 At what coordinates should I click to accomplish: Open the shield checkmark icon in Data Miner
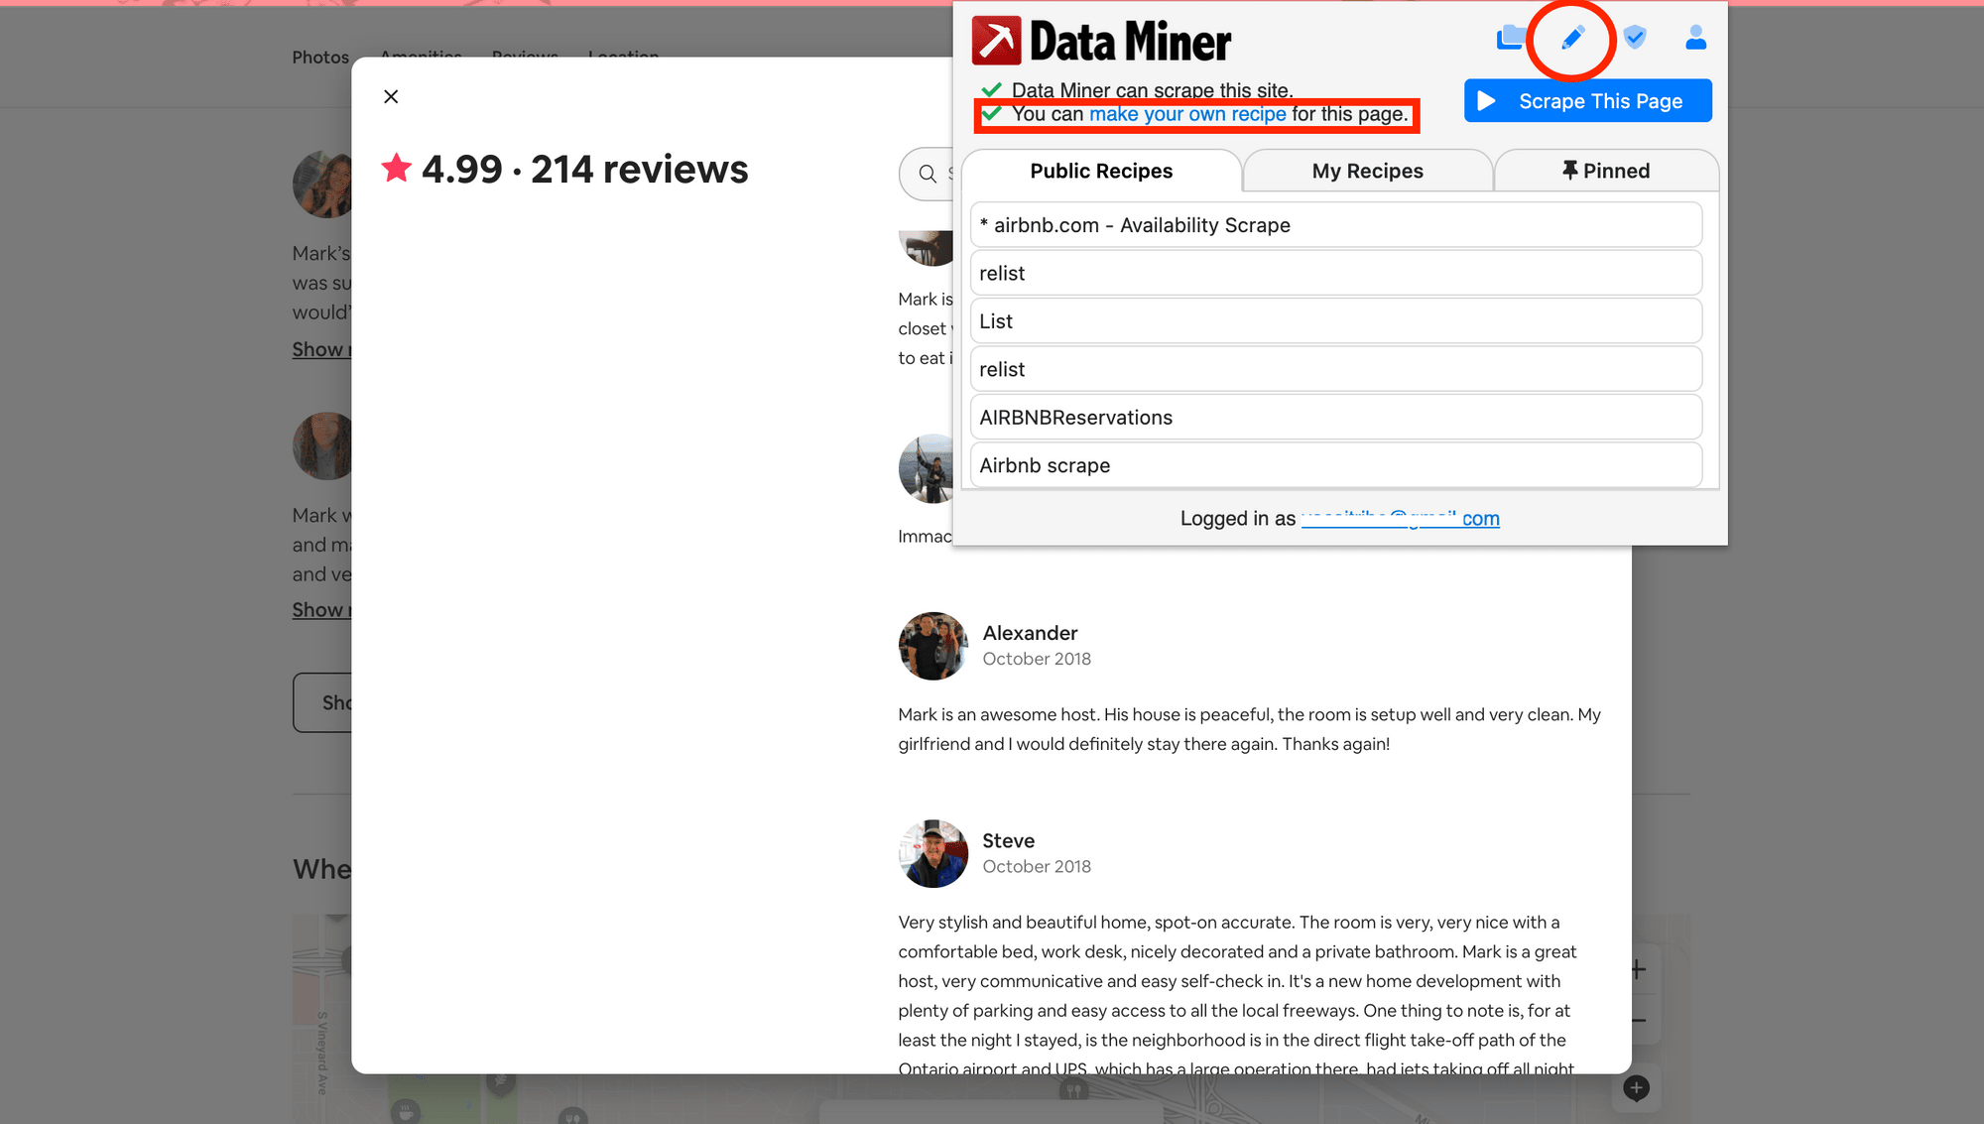pos(1635,38)
